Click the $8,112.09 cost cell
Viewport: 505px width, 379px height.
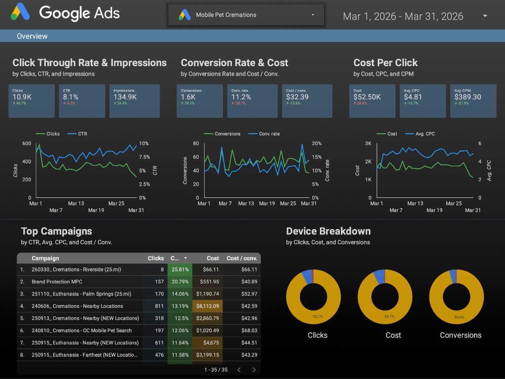click(208, 306)
